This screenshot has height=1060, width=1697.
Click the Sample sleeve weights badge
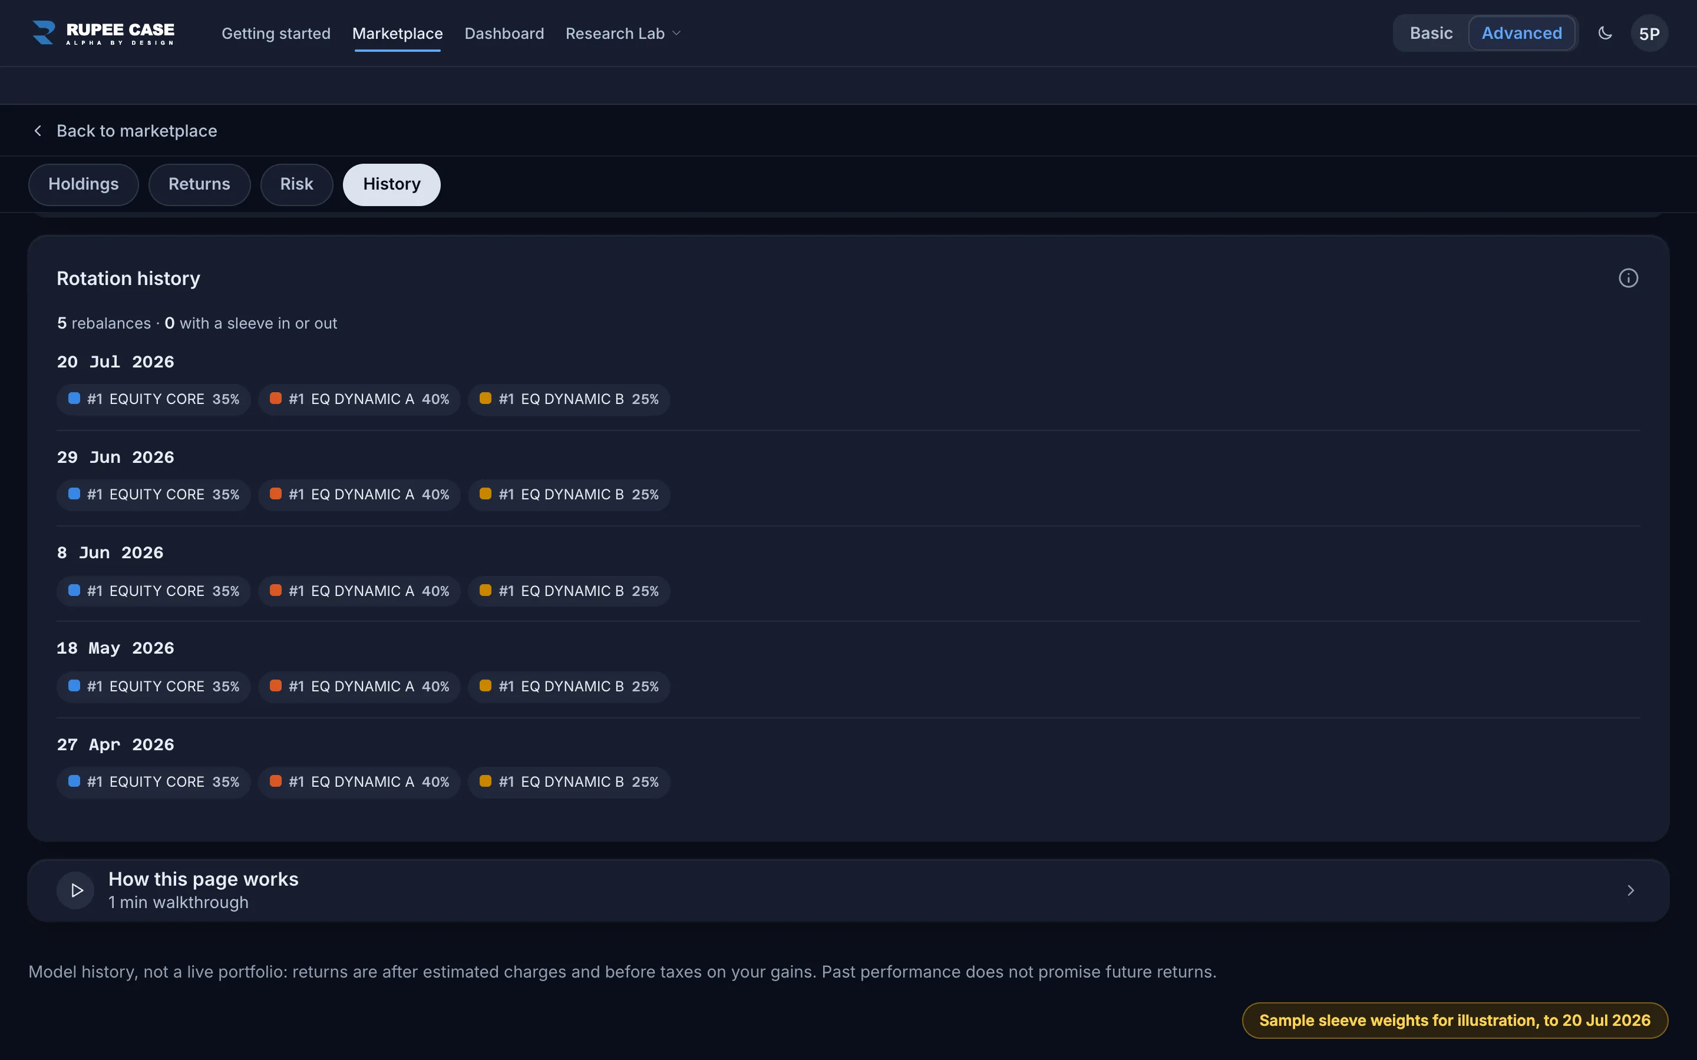coord(1455,1021)
